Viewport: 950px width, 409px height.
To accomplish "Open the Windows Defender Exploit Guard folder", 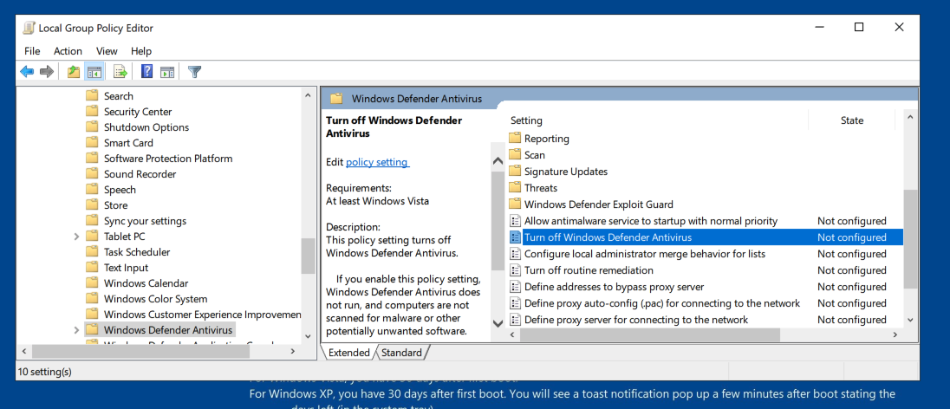I will coord(598,204).
